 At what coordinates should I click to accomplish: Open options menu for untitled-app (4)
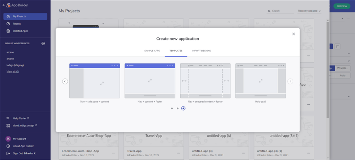click(243, 153)
